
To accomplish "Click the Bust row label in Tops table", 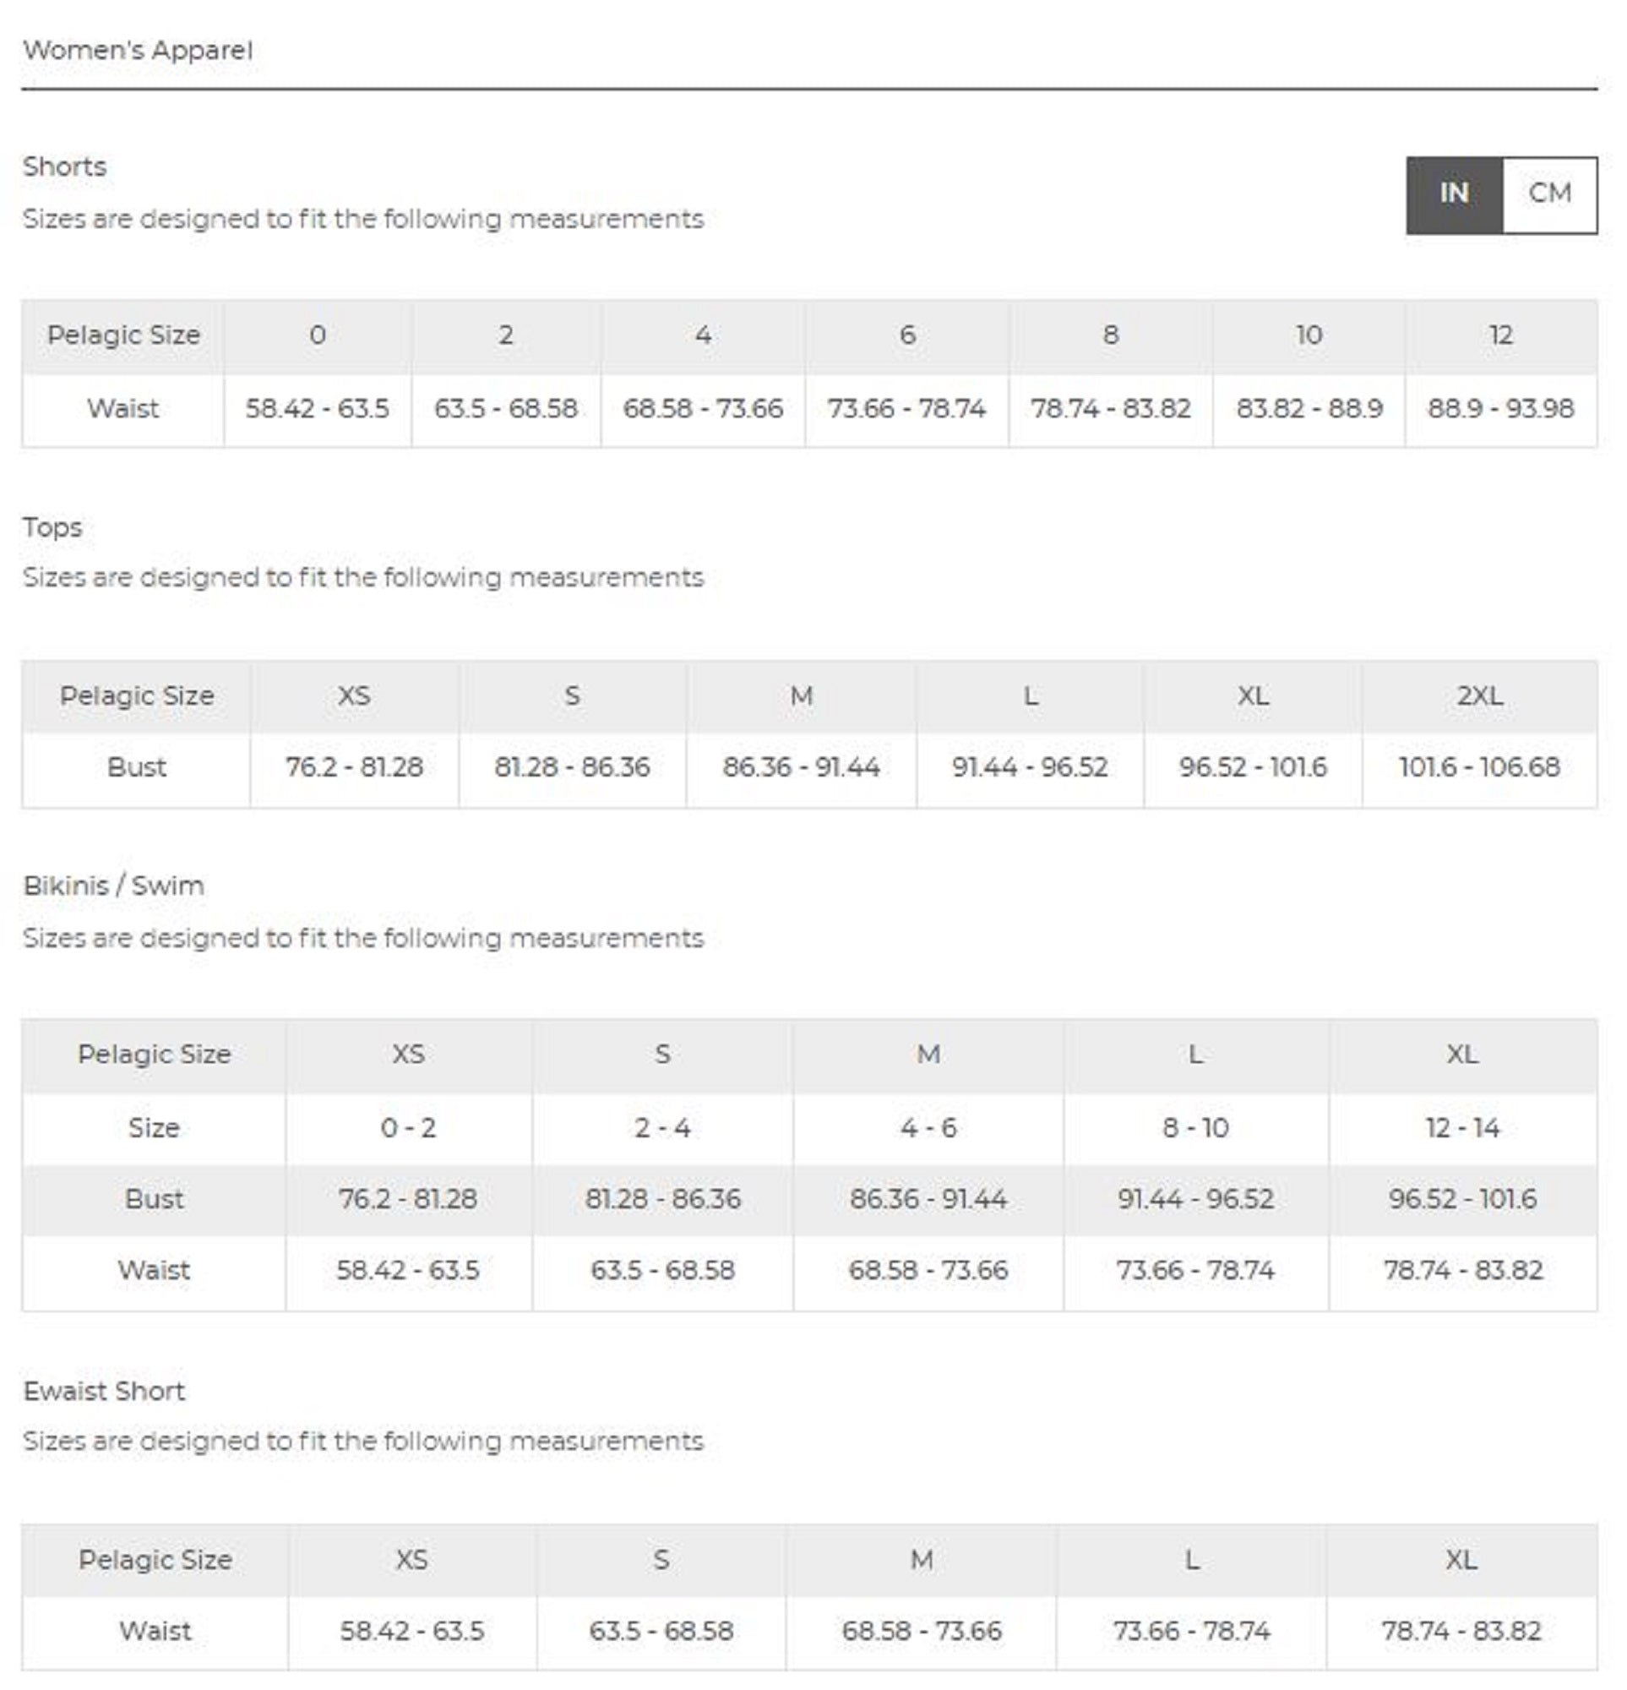I will (x=136, y=767).
